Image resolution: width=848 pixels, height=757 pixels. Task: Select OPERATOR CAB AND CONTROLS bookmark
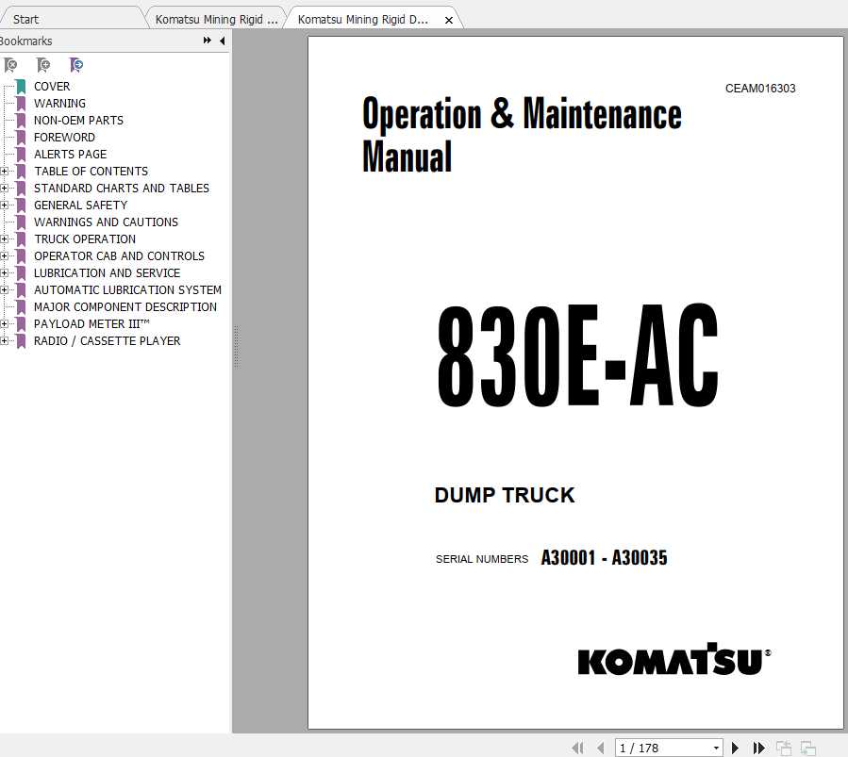coord(119,256)
